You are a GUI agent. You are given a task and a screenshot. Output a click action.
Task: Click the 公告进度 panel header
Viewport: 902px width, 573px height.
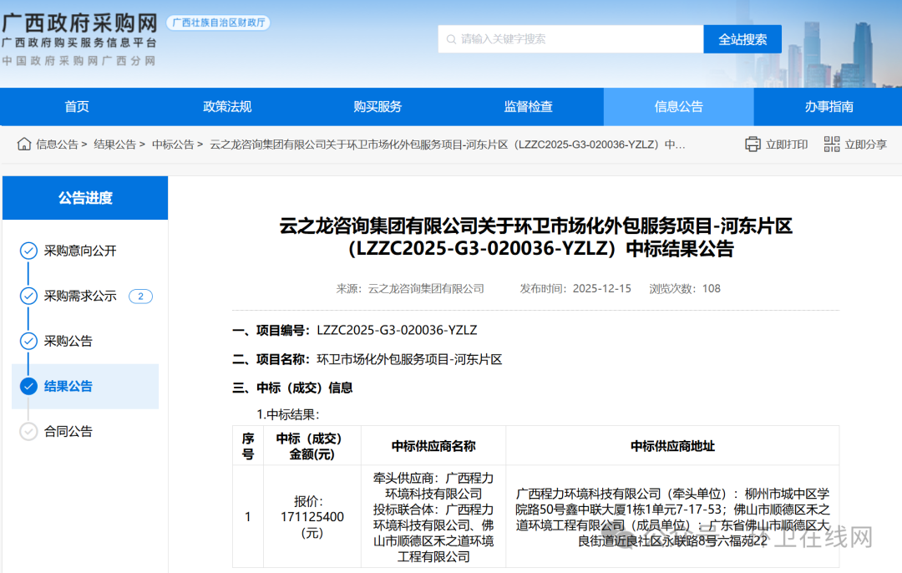[x=85, y=197]
